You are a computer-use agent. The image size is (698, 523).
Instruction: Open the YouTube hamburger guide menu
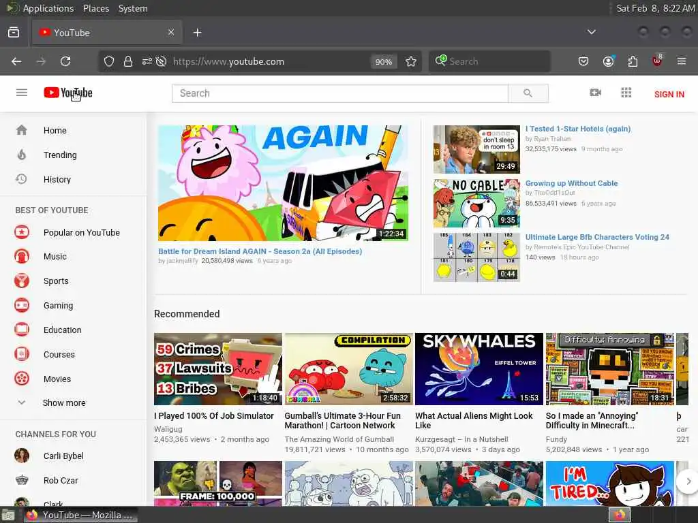(x=22, y=93)
